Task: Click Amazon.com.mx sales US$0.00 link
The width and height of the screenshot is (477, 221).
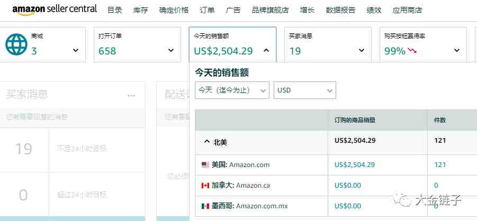Action: [x=348, y=206]
